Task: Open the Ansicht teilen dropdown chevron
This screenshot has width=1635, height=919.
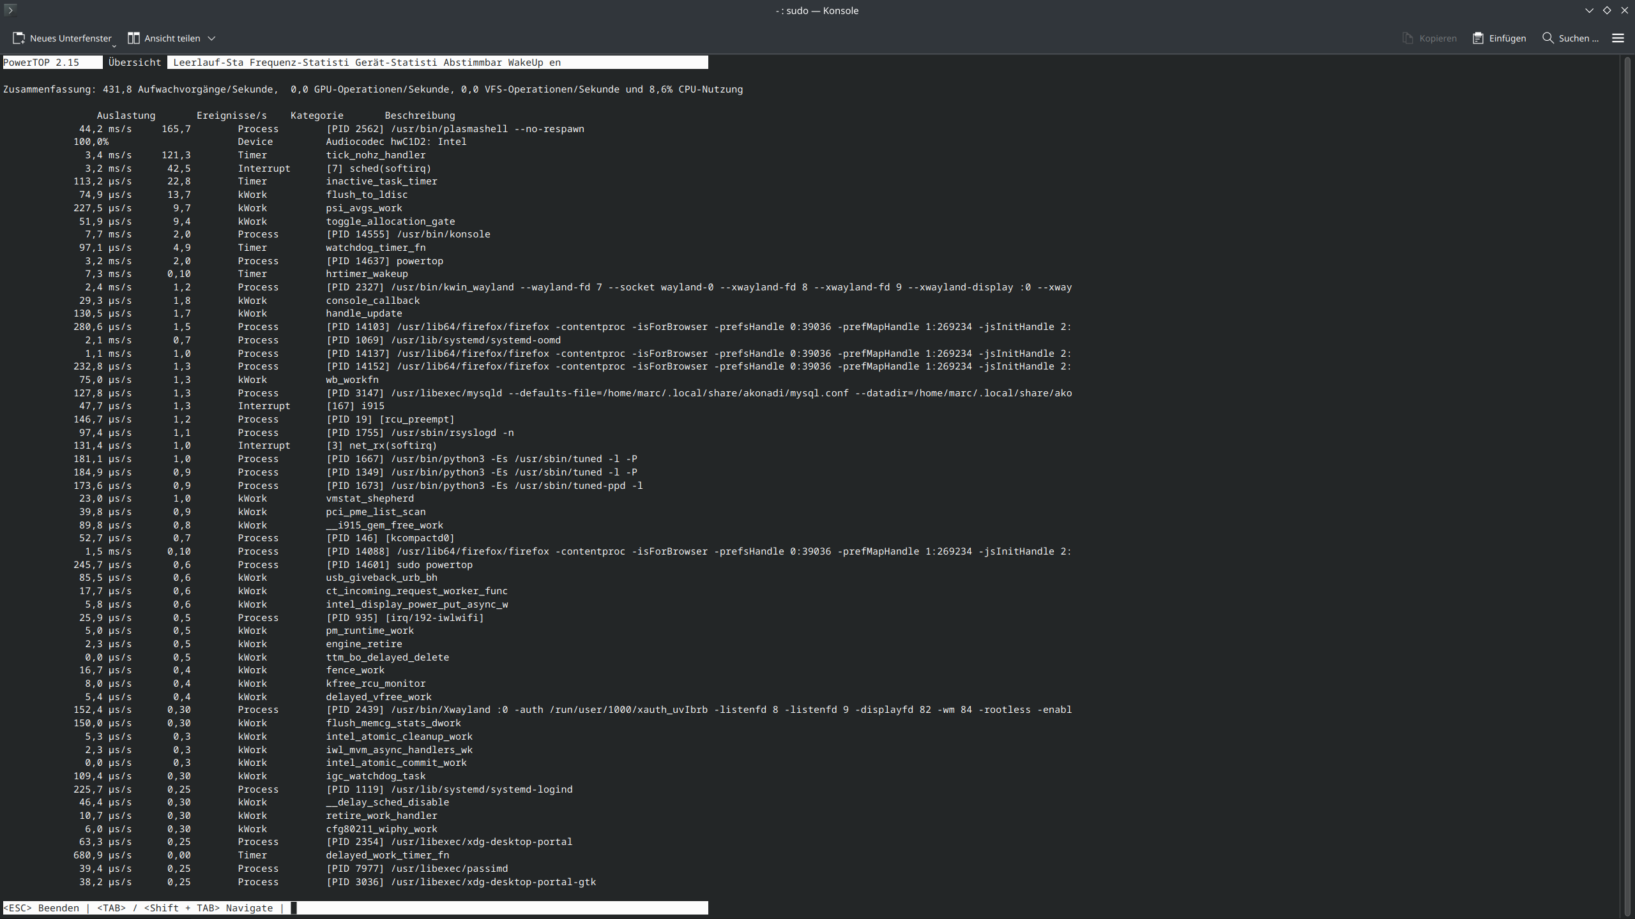Action: click(x=211, y=38)
